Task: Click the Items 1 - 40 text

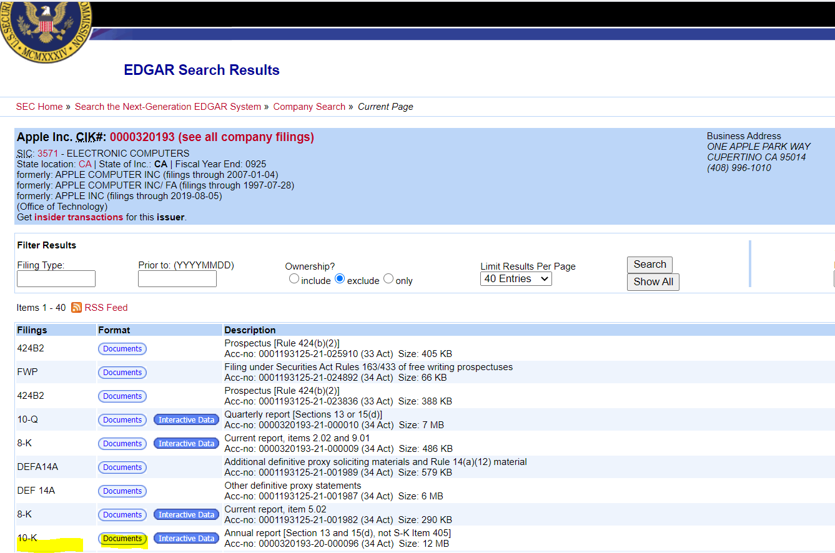Action: (x=41, y=308)
